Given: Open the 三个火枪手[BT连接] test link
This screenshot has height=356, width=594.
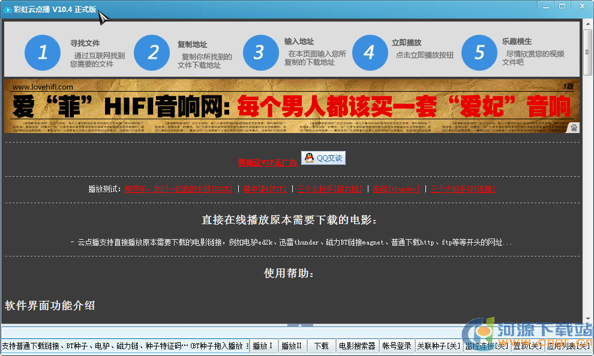Looking at the screenshot, I should click(463, 189).
